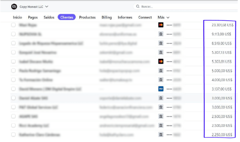Go to the Billing tab

[107, 17]
